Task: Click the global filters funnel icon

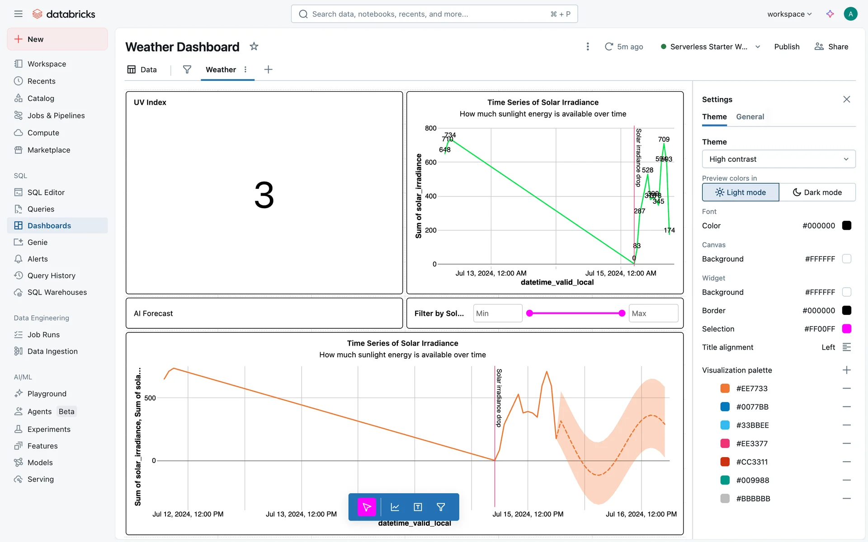Action: (187, 70)
